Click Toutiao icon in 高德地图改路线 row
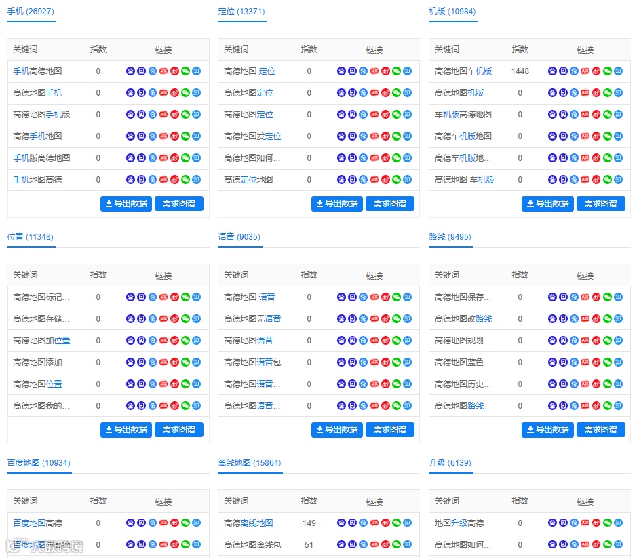The image size is (639, 558). pyautogui.click(x=585, y=318)
